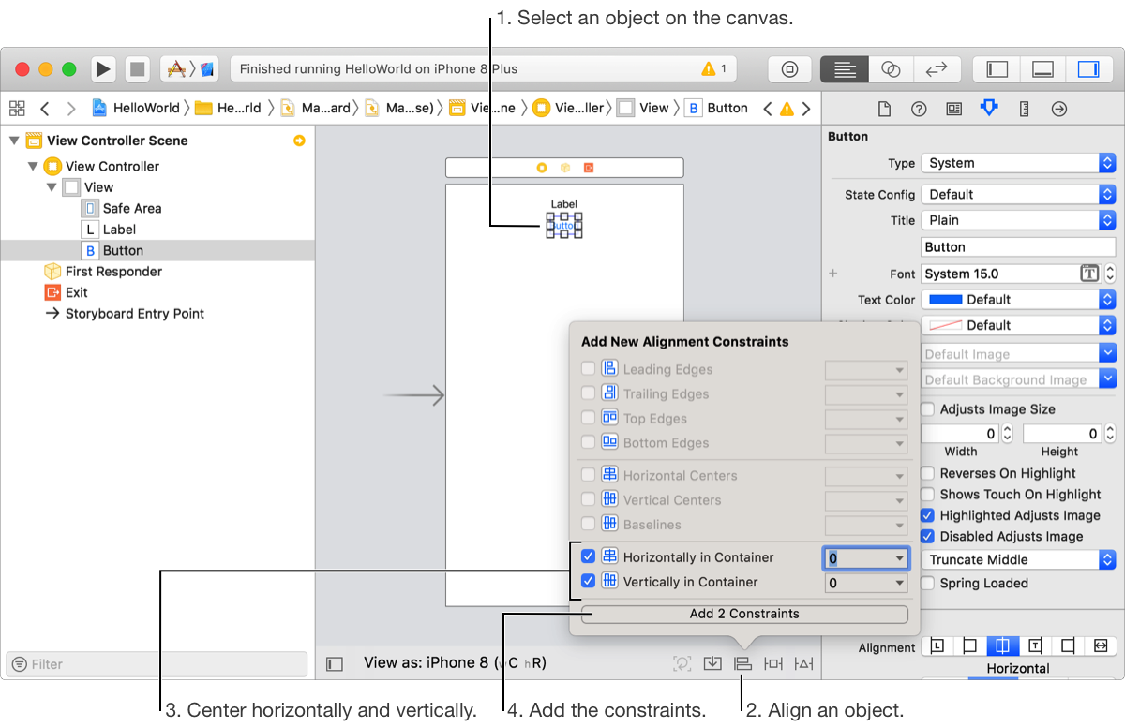The width and height of the screenshot is (1125, 727).
Task: Open the related items grid menu
Action: coord(17,108)
